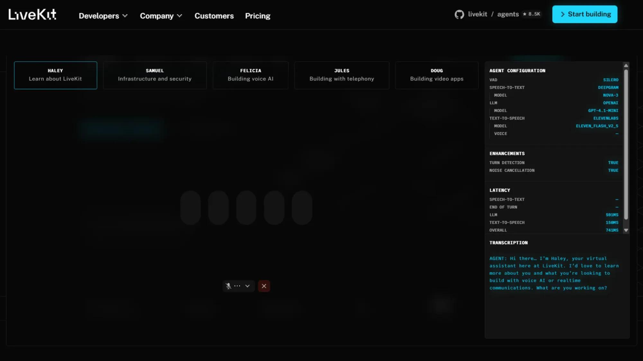Click the VAD SILERO configuration value
Screen dimensions: 643x361
(x=610, y=80)
